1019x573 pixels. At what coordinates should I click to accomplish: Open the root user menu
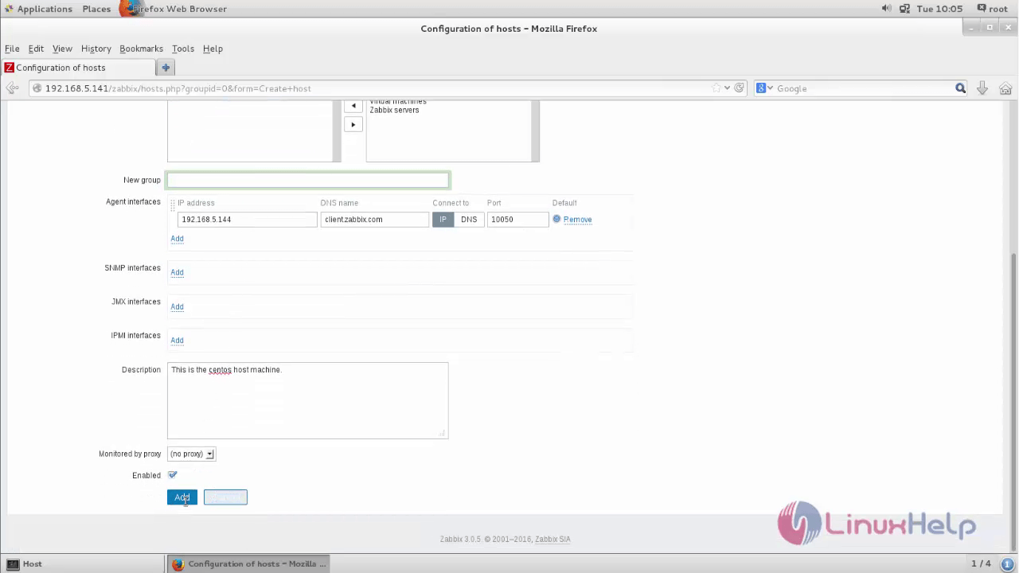pos(992,9)
